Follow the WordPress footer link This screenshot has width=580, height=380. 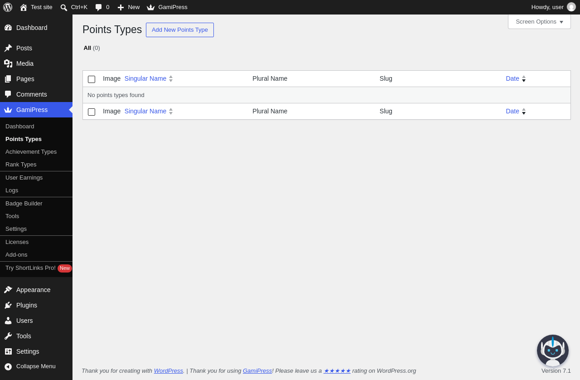pos(169,370)
